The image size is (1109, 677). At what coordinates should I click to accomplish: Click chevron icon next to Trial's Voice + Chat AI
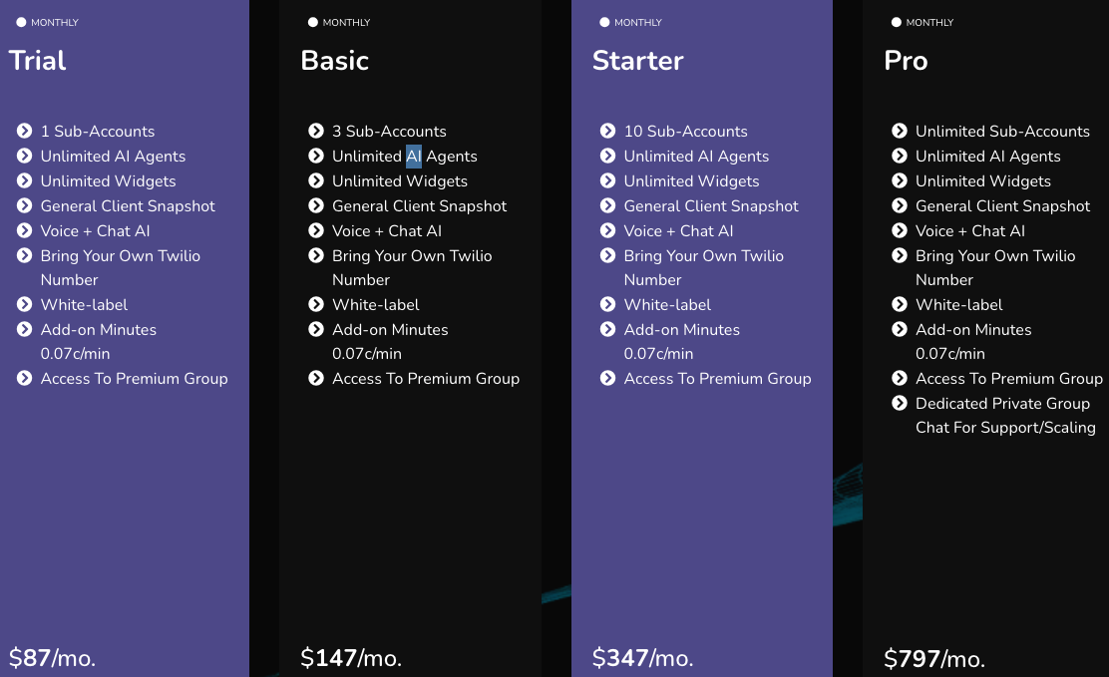pos(25,230)
